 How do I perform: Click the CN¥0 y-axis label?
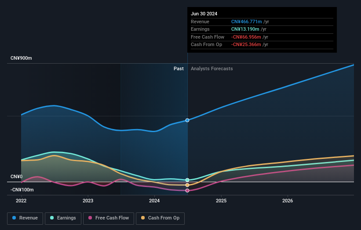[17, 176]
